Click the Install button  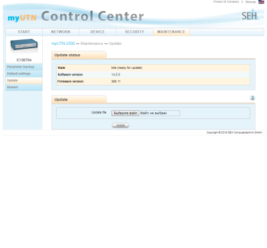[120, 126]
